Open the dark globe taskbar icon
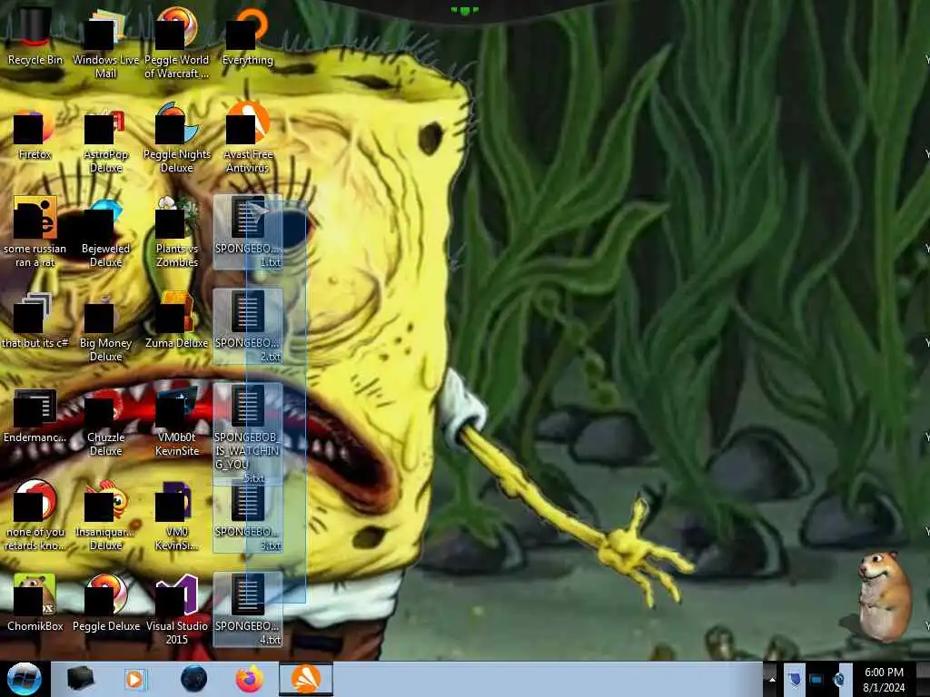 pos(193,679)
